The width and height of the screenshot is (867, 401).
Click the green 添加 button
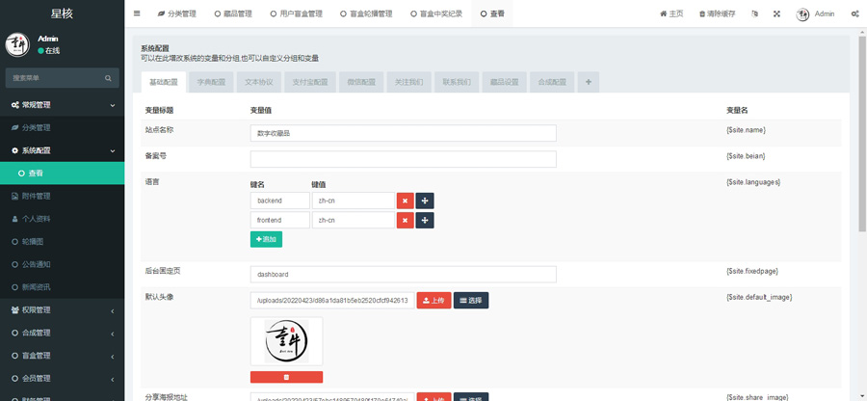pyautogui.click(x=266, y=239)
